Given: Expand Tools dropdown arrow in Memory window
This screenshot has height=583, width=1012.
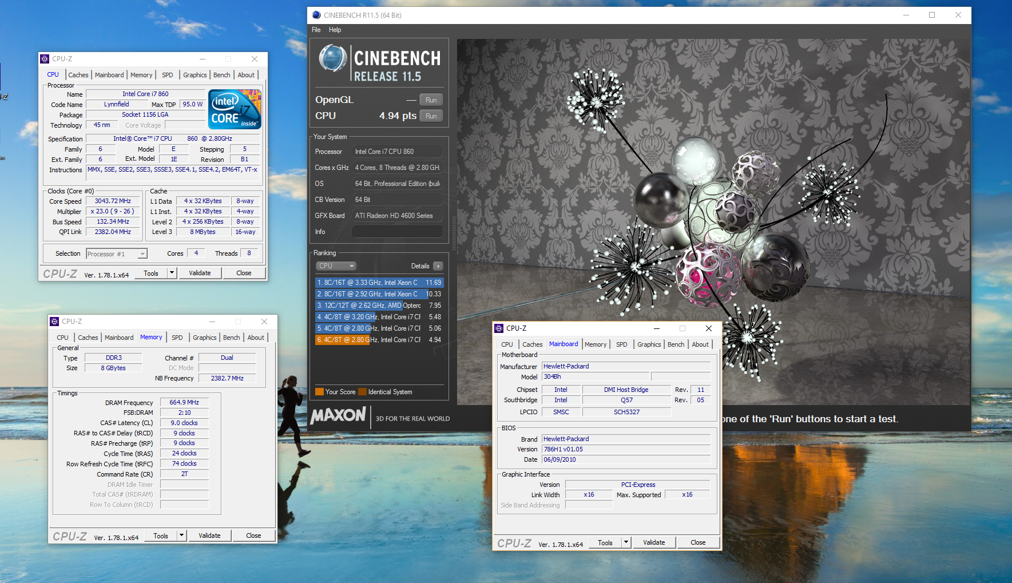Looking at the screenshot, I should (181, 536).
